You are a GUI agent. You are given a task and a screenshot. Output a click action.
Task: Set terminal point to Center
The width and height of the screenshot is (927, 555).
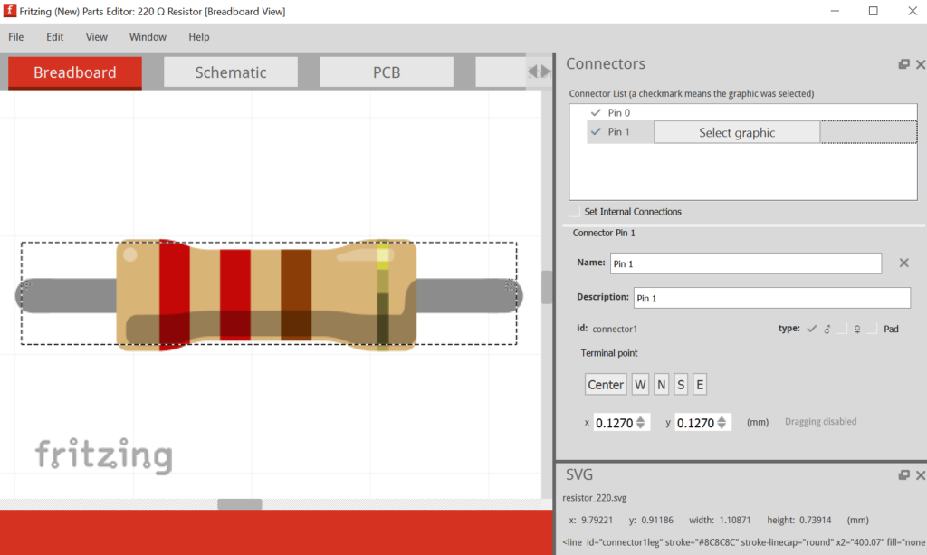[606, 385]
